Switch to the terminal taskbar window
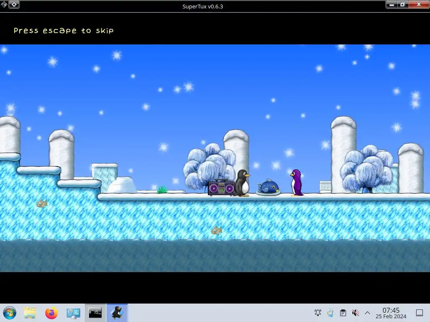This screenshot has width=430, height=322. coord(95,313)
